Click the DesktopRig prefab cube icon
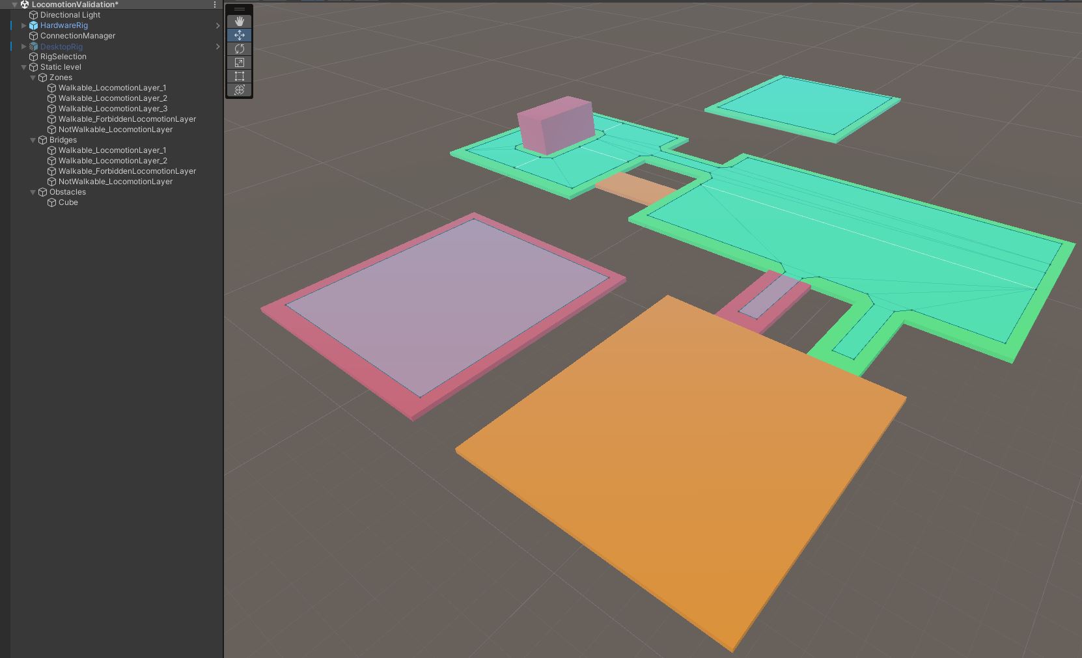Viewport: 1082px width, 658px height. [x=34, y=46]
